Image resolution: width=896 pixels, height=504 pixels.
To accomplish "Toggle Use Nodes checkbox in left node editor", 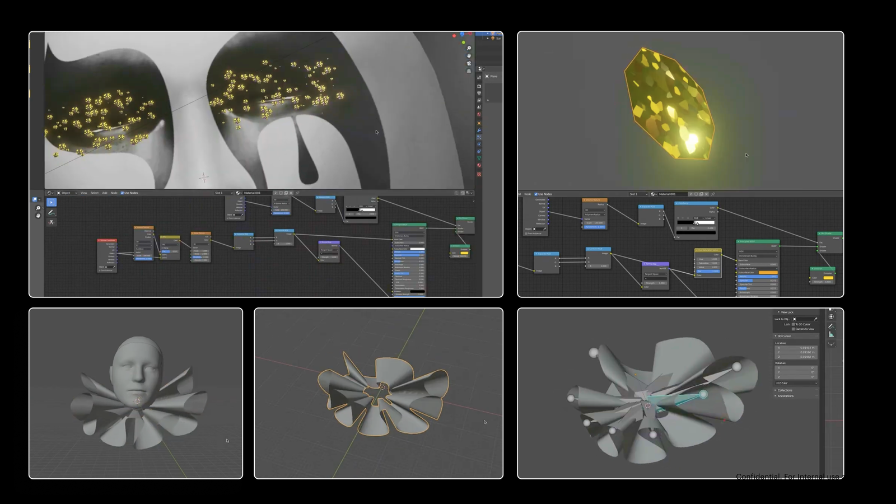I will [123, 193].
